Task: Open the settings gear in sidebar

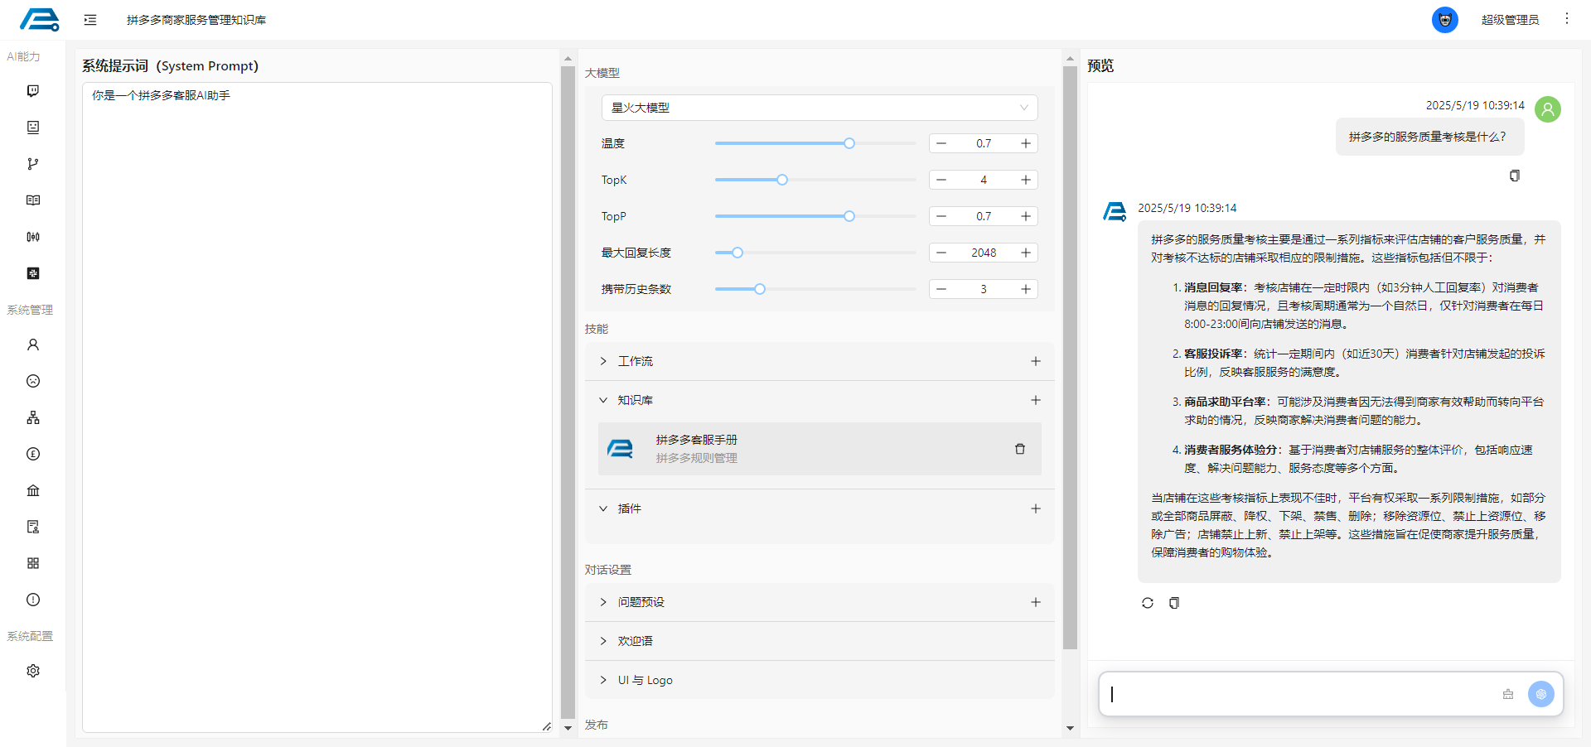Action: tap(33, 671)
